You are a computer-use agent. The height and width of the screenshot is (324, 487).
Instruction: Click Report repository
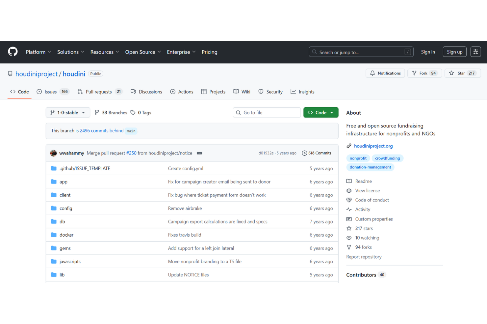[x=364, y=257]
